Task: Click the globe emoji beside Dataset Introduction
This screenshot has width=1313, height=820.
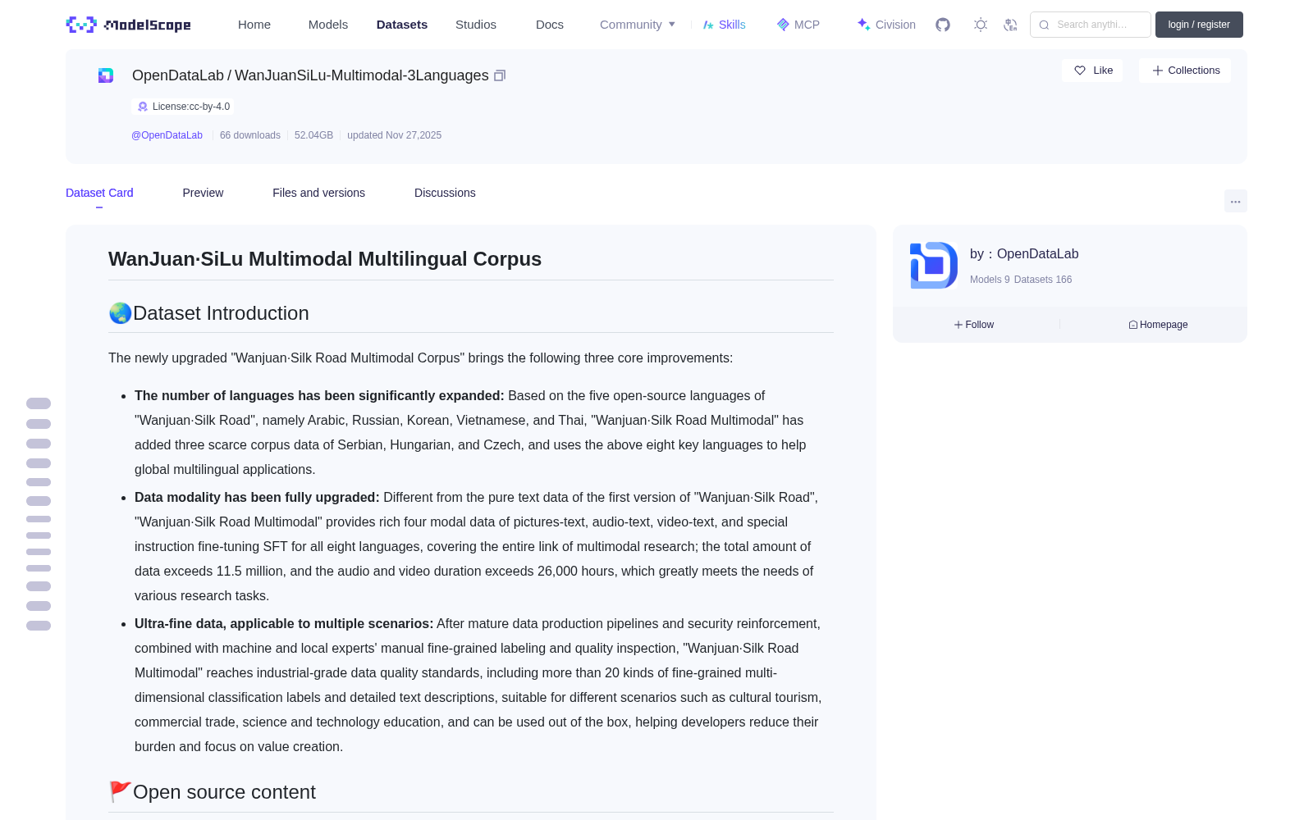Action: point(121,313)
